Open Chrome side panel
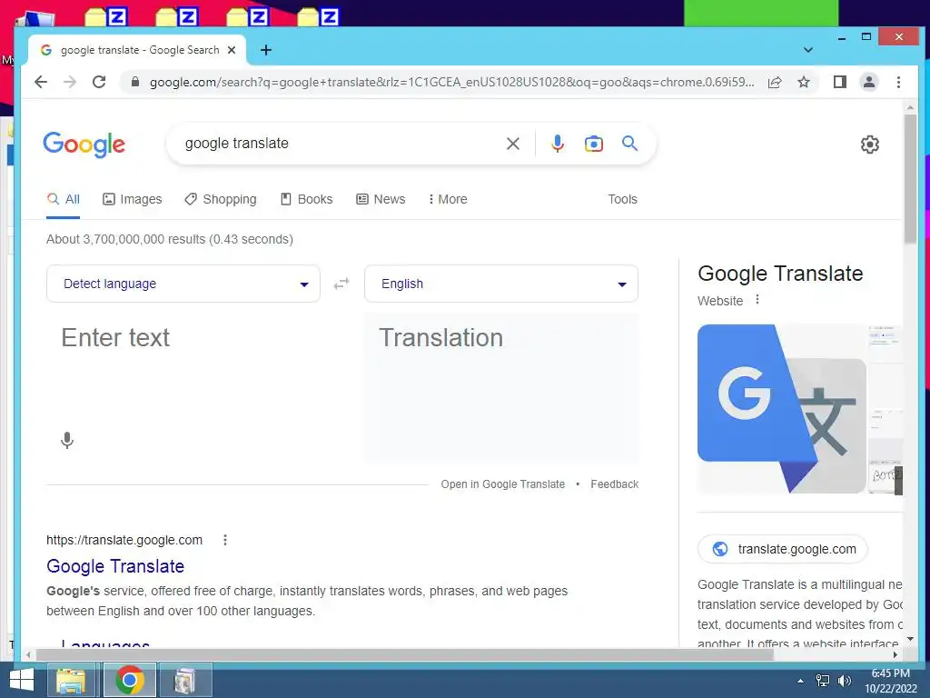 [x=840, y=82]
